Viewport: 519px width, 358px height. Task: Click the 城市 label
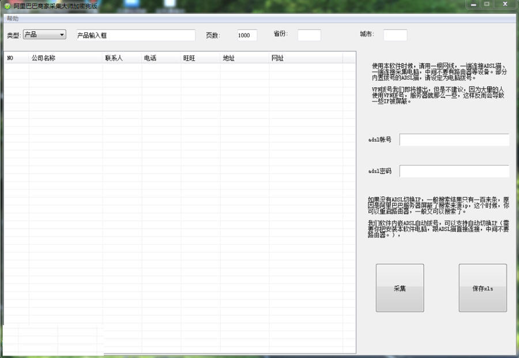pyautogui.click(x=367, y=34)
